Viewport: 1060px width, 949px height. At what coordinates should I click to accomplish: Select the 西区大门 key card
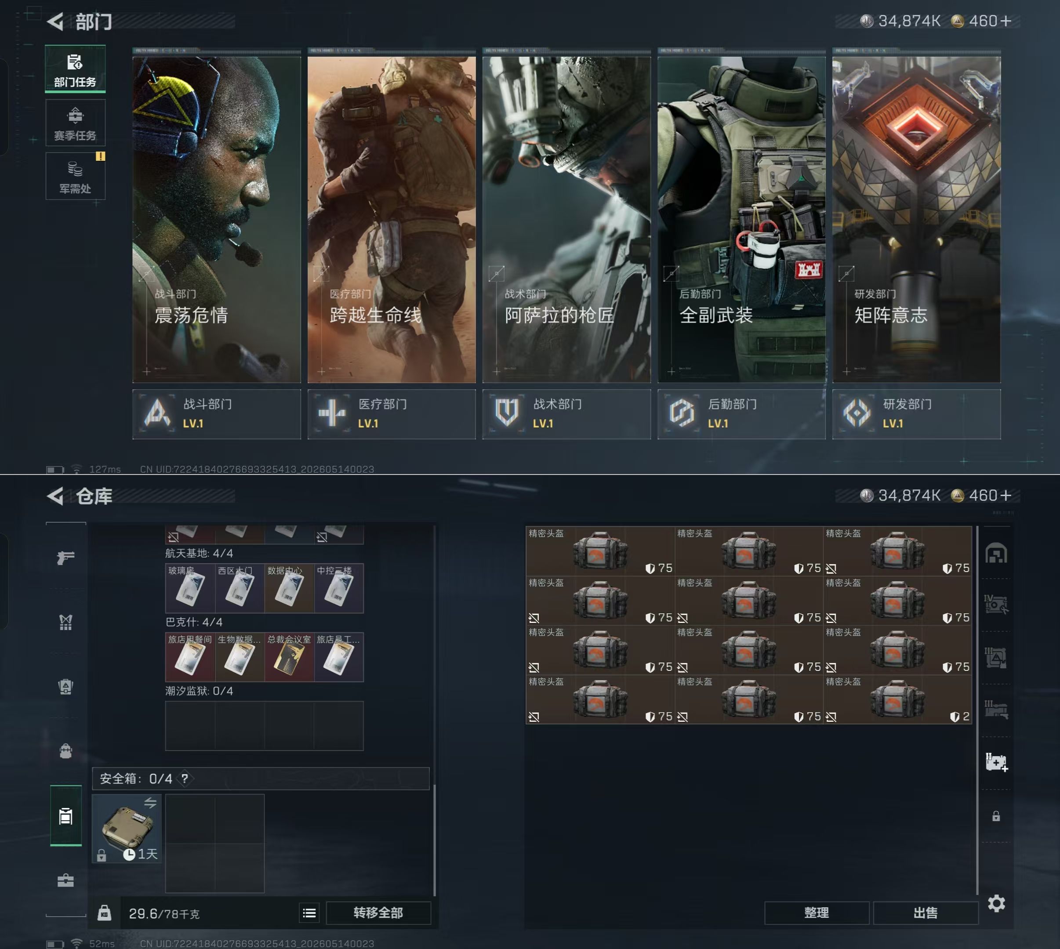pos(240,588)
